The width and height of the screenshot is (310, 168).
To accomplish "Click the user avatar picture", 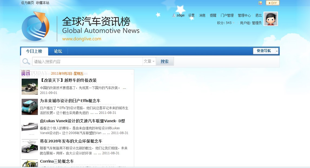I will 271,19.
